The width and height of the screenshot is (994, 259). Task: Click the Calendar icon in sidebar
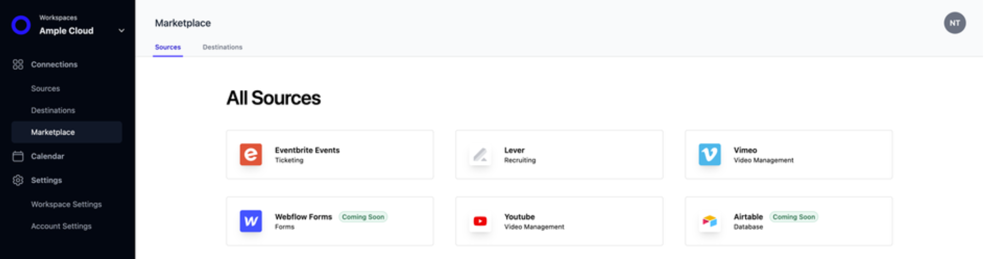coord(18,156)
